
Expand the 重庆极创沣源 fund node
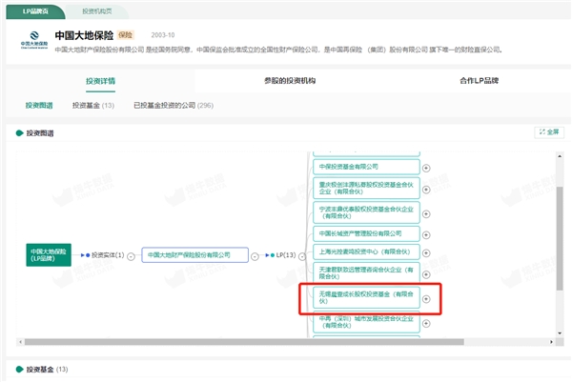click(426, 190)
